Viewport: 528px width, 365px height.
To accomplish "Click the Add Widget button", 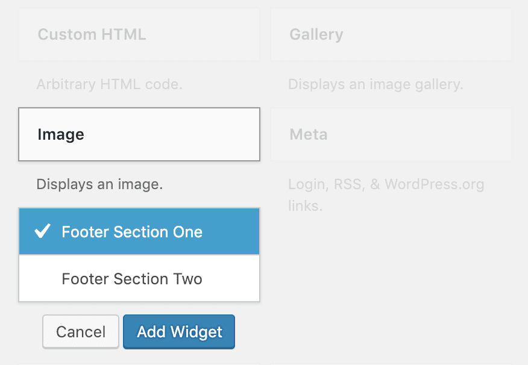I will pos(178,332).
